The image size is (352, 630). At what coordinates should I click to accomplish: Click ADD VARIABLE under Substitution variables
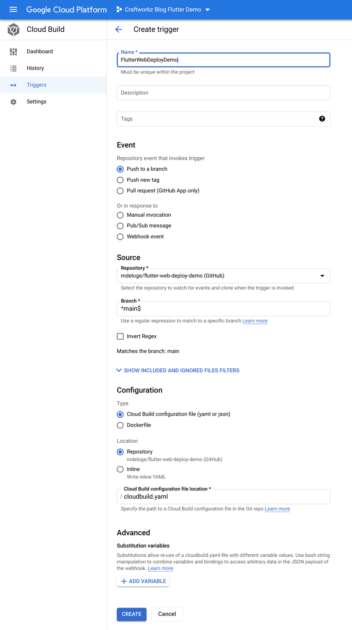[x=143, y=581]
